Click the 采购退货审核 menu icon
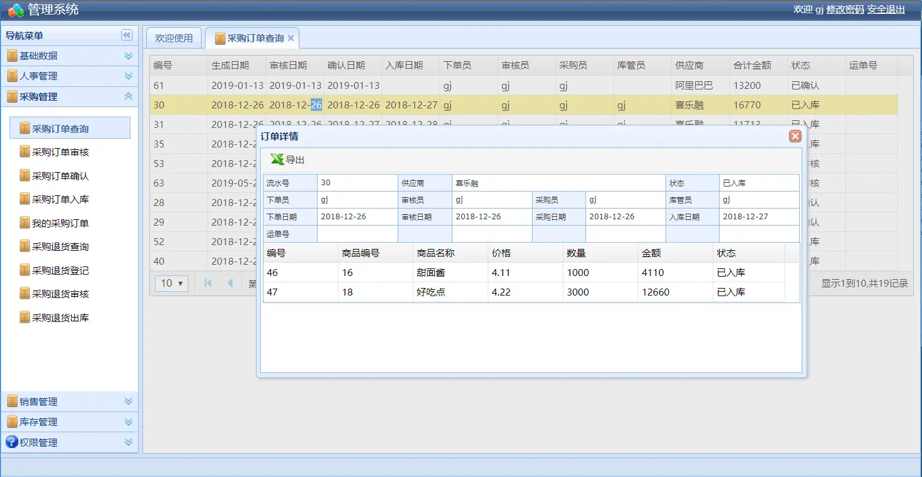922x477 pixels. coord(25,294)
